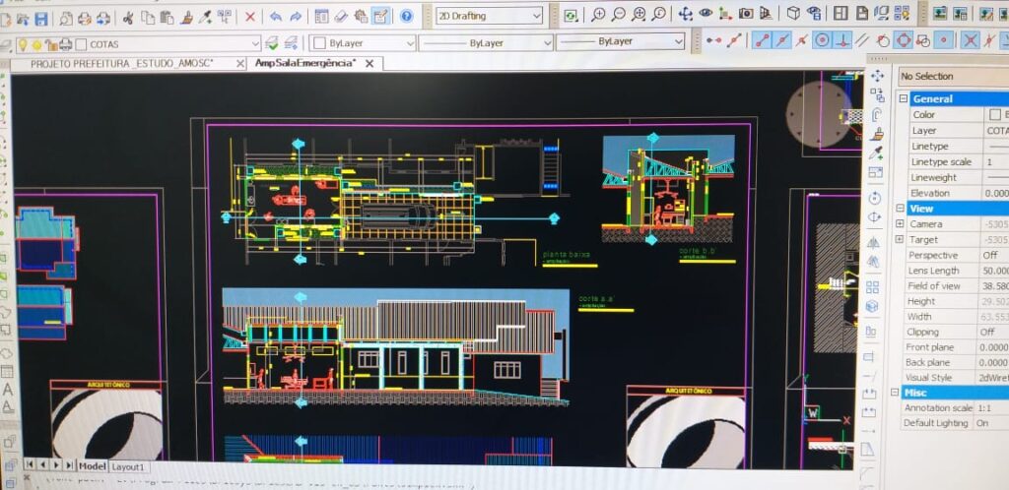Click the Save floppy disk icon
This screenshot has height=490, width=1009.
(40, 18)
